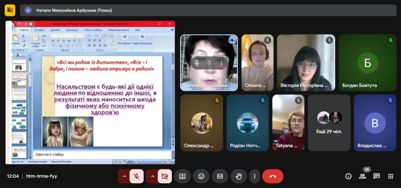
Task: Open the emoji reactions picker
Action: (201, 176)
